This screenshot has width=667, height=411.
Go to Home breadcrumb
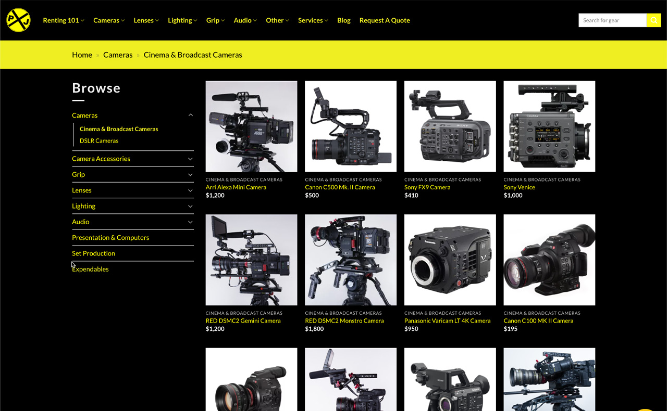[82, 55]
